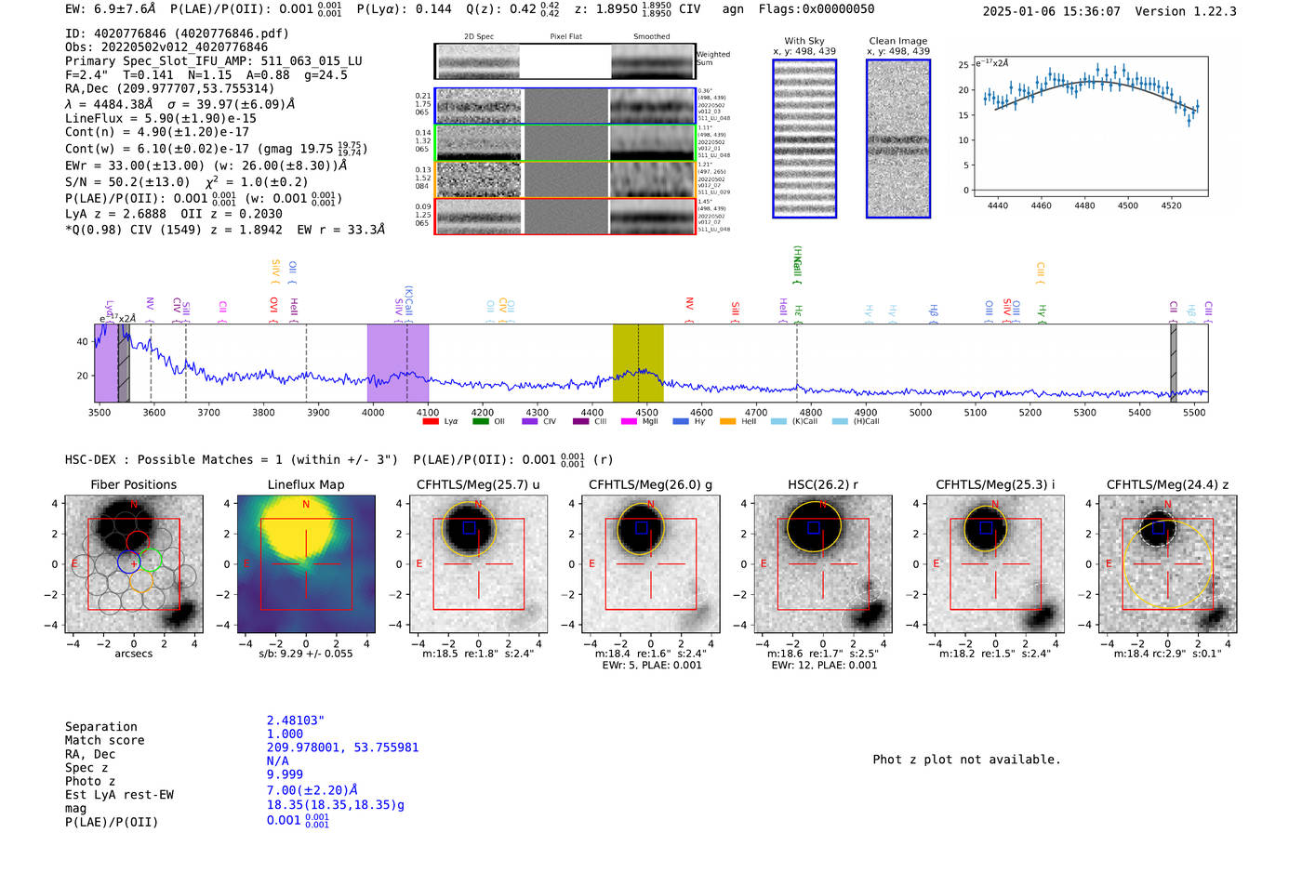Image resolution: width=1302 pixels, height=886 pixels.
Task: Click the green-bordered 2D fiber spectrum row
Action: pos(565,143)
